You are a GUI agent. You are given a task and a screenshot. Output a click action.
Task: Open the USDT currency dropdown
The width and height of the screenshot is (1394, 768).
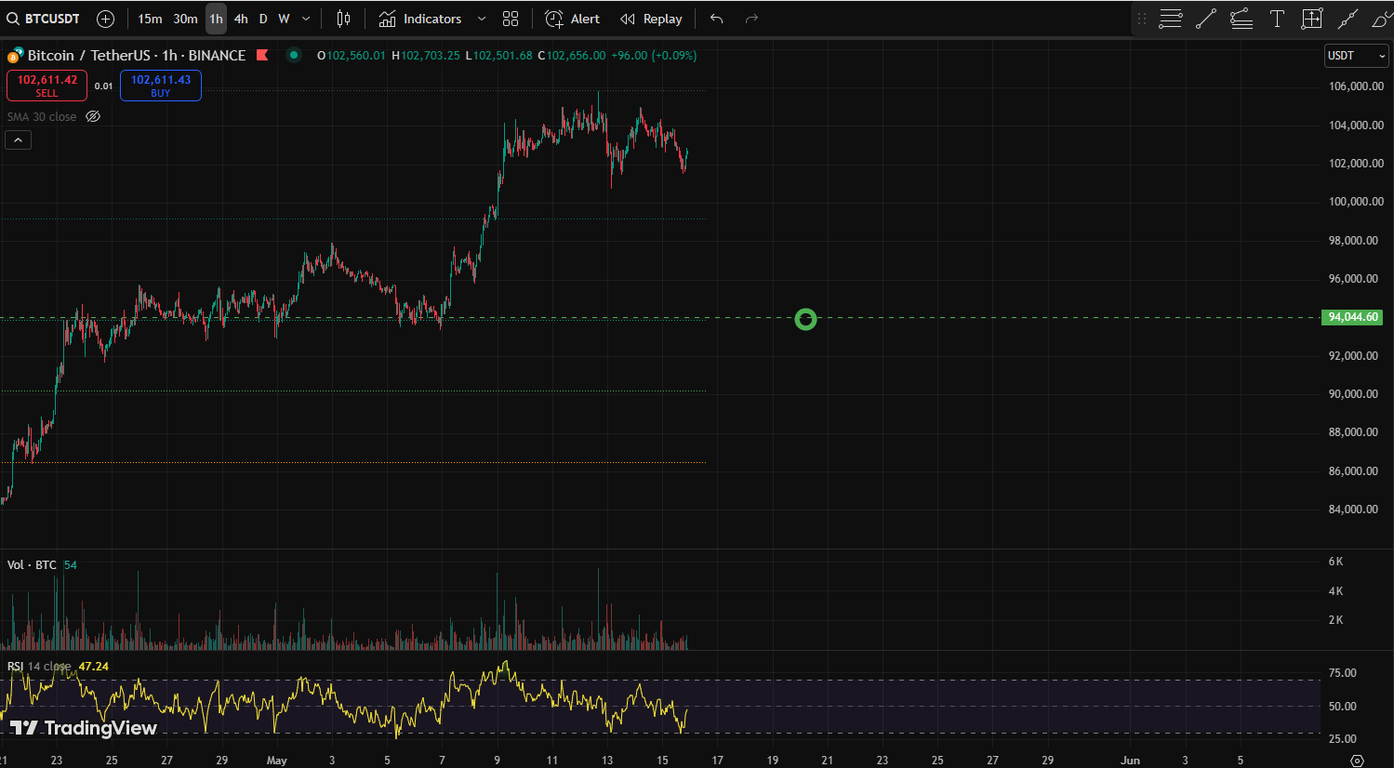[1356, 56]
